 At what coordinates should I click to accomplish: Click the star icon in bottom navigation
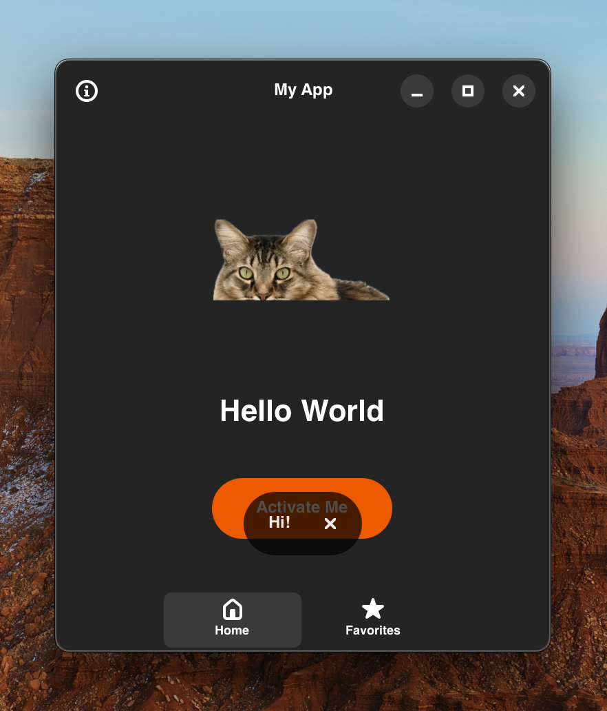(x=373, y=608)
